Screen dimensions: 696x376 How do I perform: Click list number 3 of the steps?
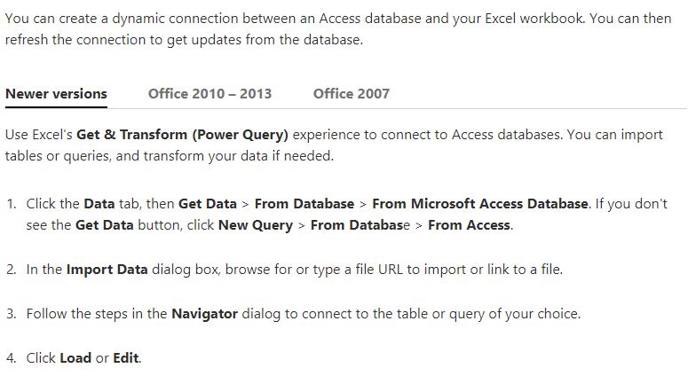[11, 313]
